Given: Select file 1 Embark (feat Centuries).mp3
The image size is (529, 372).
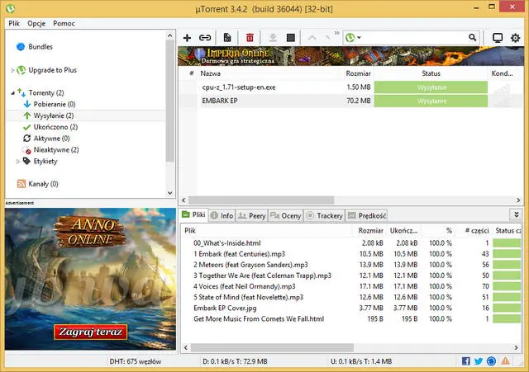Looking at the screenshot, I should [x=239, y=254].
